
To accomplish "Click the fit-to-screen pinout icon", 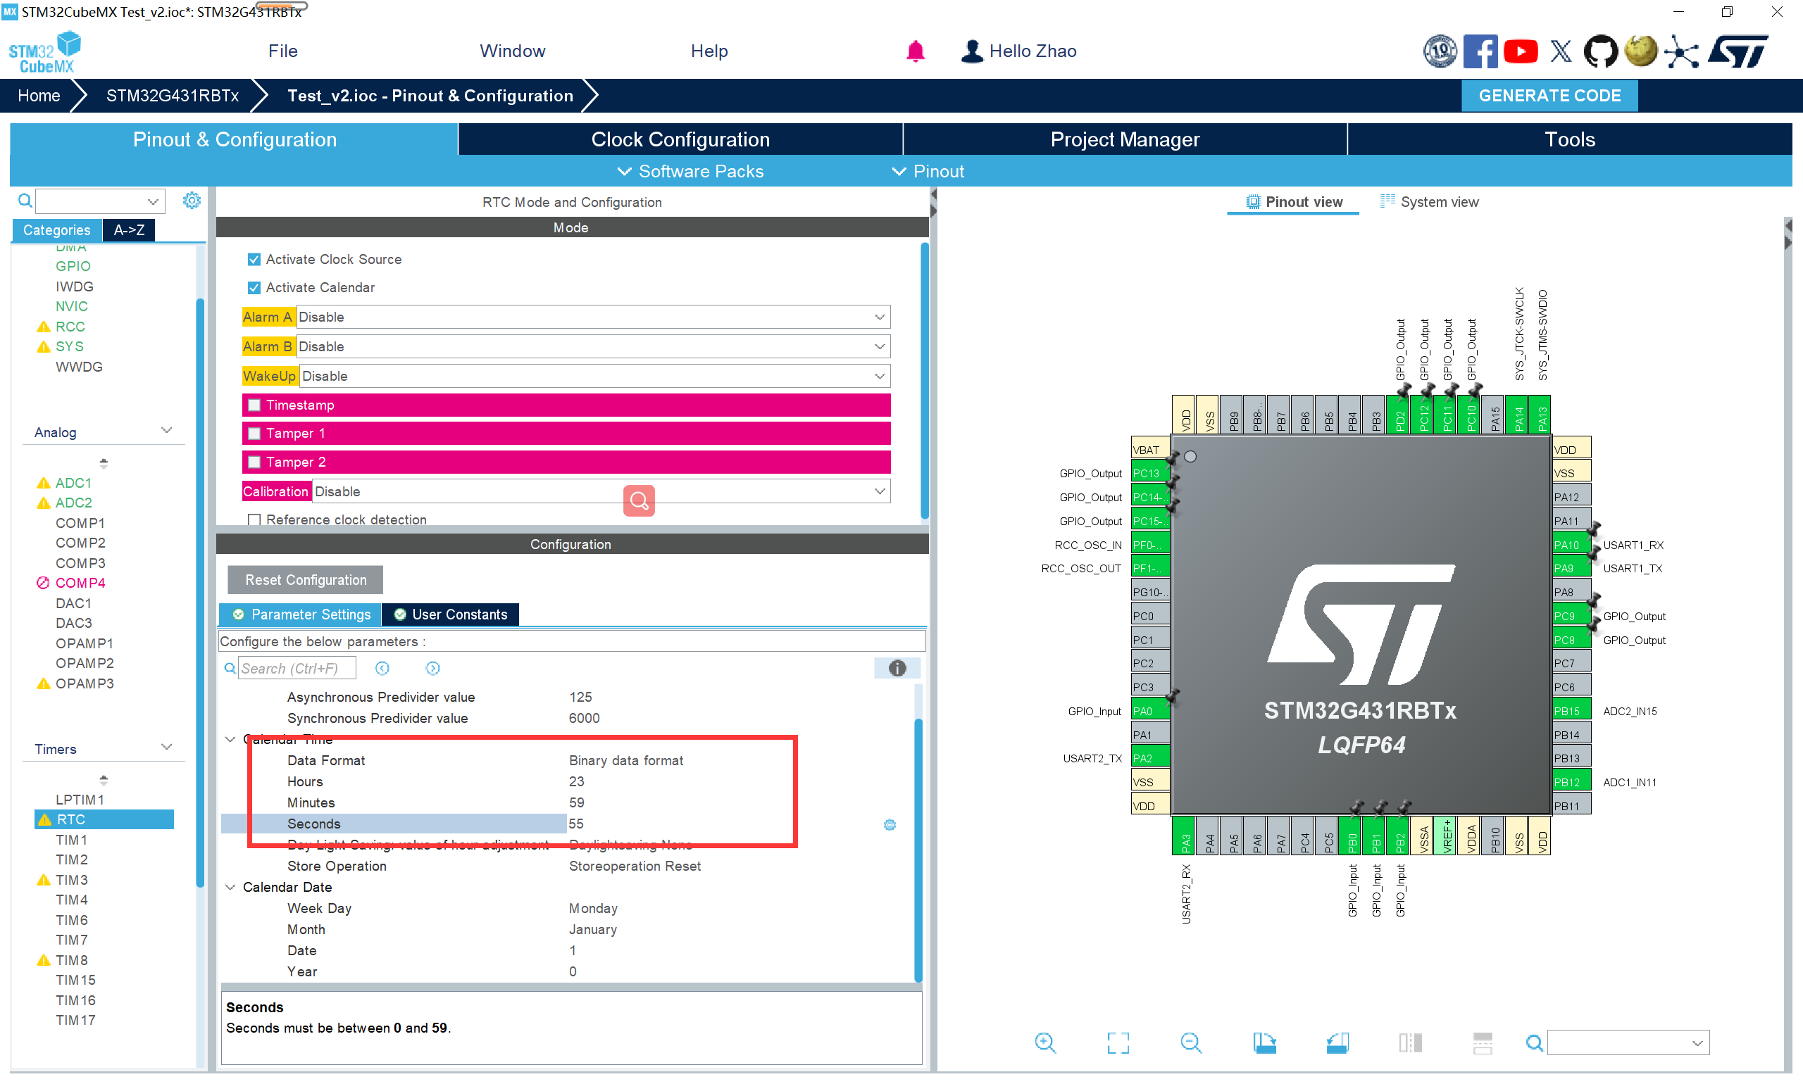I will click(x=1118, y=1042).
